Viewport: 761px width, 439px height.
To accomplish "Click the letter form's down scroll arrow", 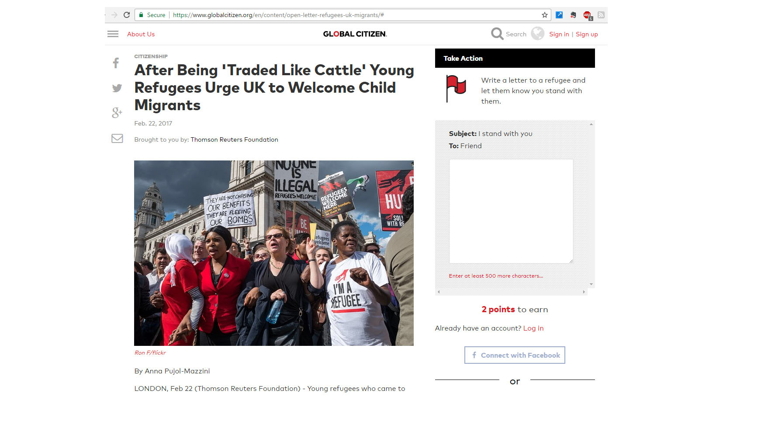I will point(591,284).
